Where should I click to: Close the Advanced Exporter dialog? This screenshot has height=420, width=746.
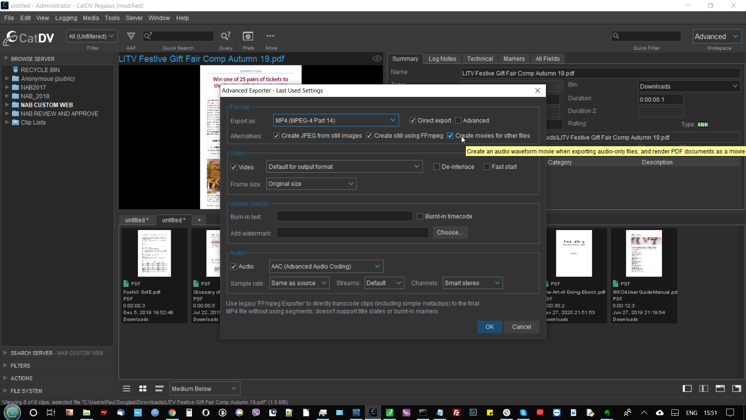(538, 91)
